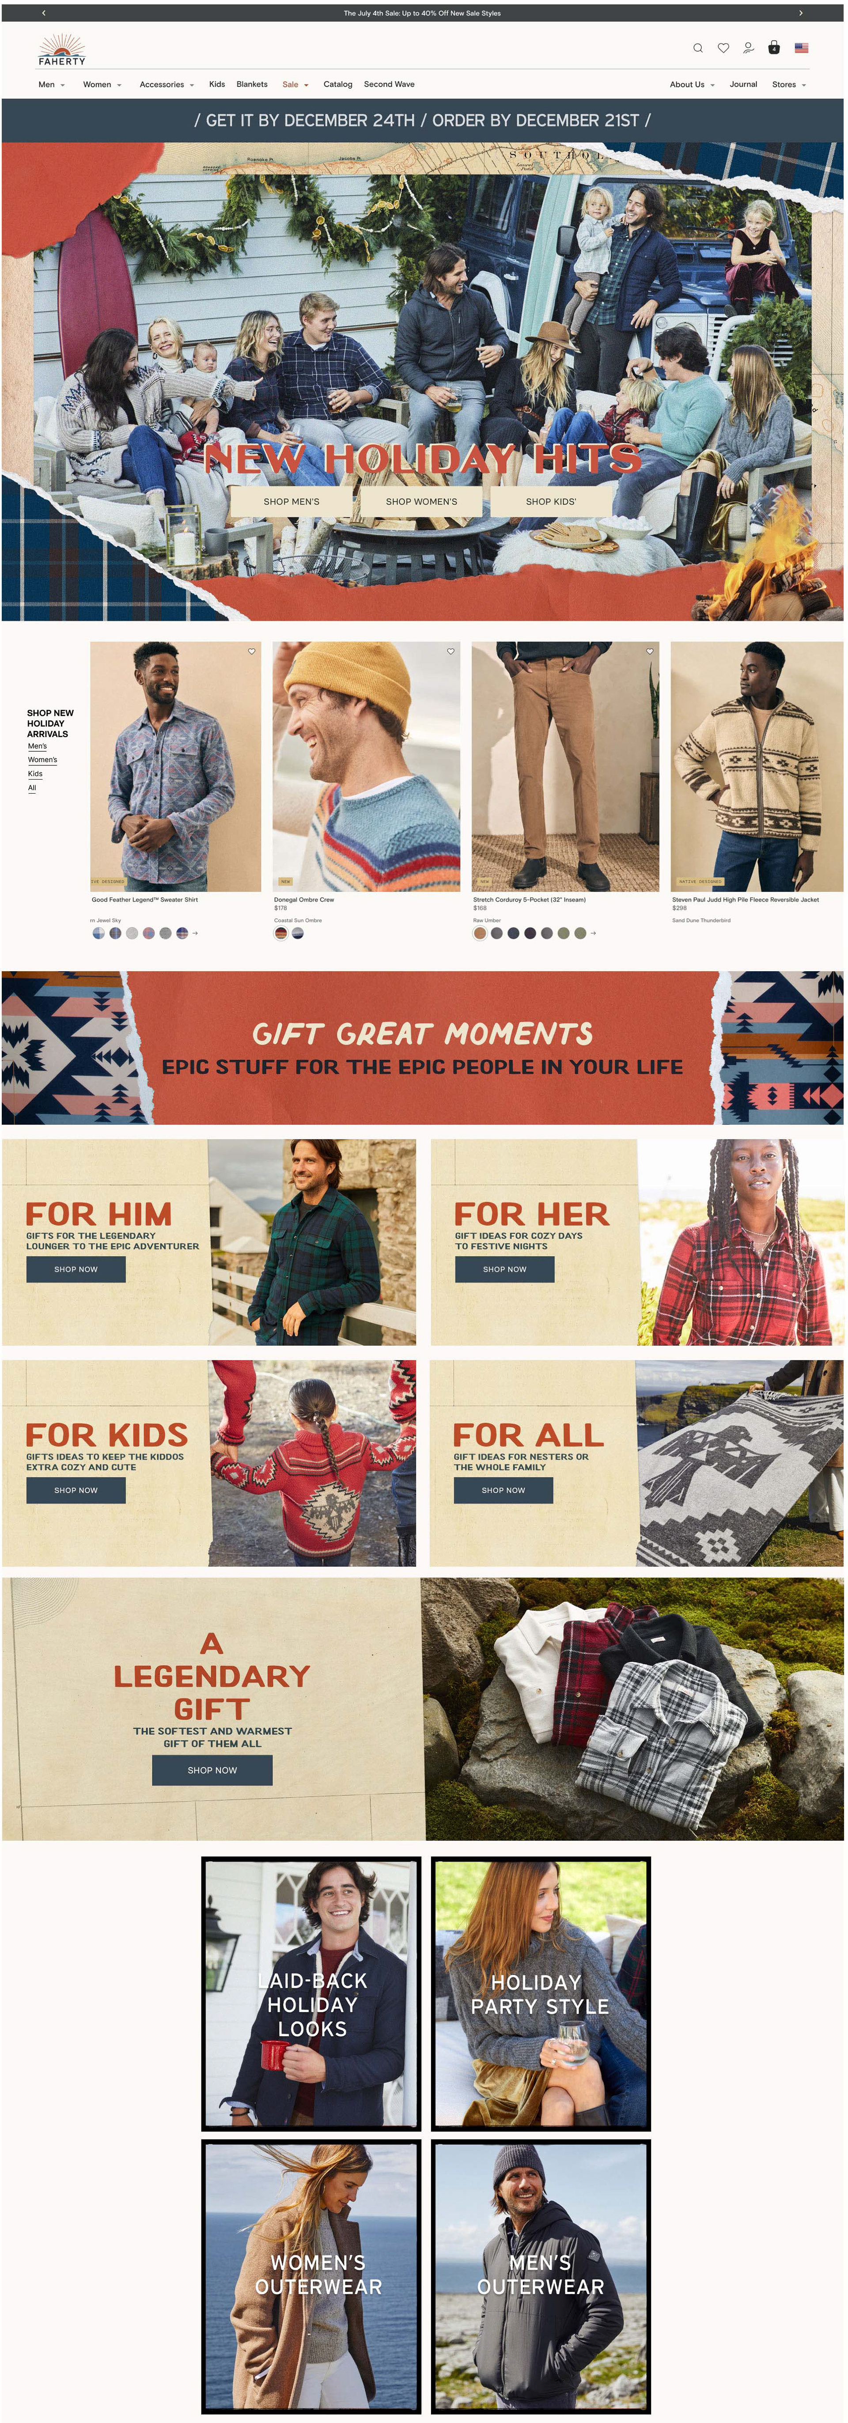
Task: Open the search magnifier icon
Action: 697,48
